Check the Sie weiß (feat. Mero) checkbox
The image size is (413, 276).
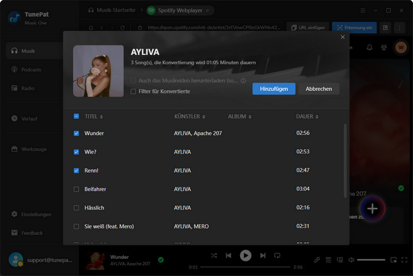(x=76, y=226)
